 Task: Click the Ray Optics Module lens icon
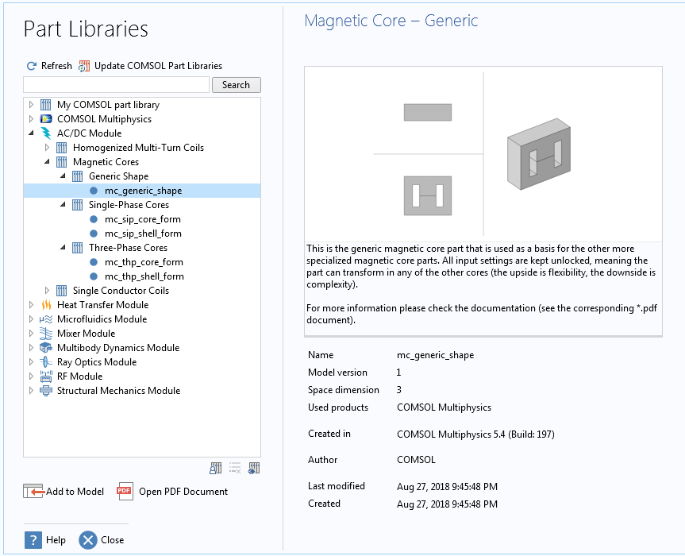(46, 362)
